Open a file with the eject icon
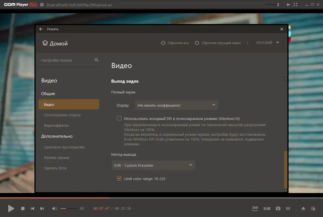This screenshot has width=323, height=217. (303, 209)
